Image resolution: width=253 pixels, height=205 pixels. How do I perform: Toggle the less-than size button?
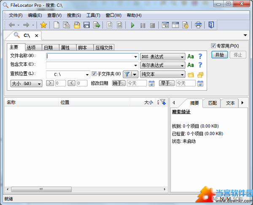[x=72, y=83]
